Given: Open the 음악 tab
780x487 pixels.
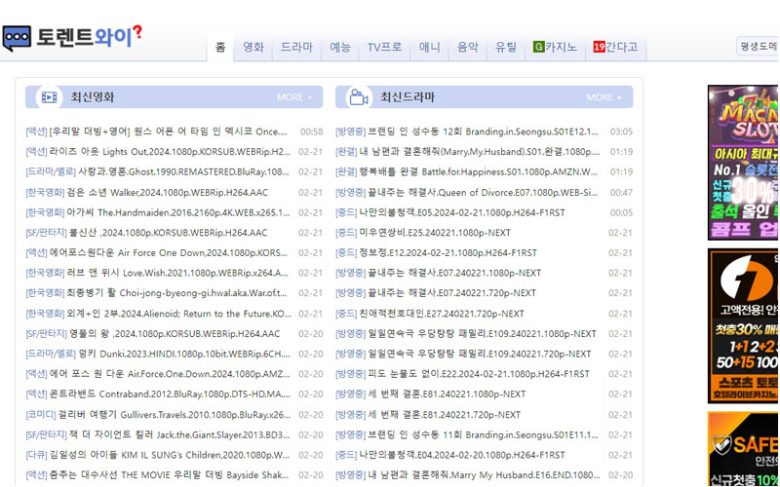Looking at the screenshot, I should coord(468,47).
